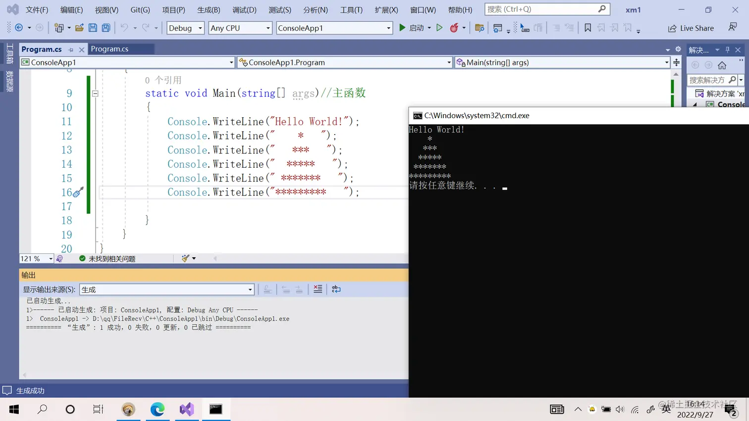Image resolution: width=749 pixels, height=421 pixels.
Task: Click the Save All double-disk icon
Action: pos(106,28)
